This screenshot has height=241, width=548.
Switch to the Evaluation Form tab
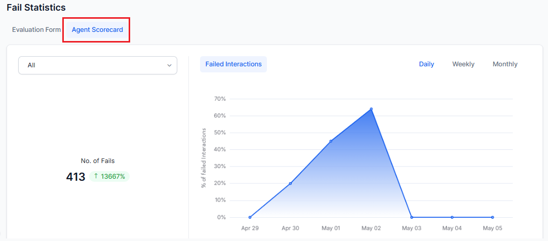pos(36,30)
